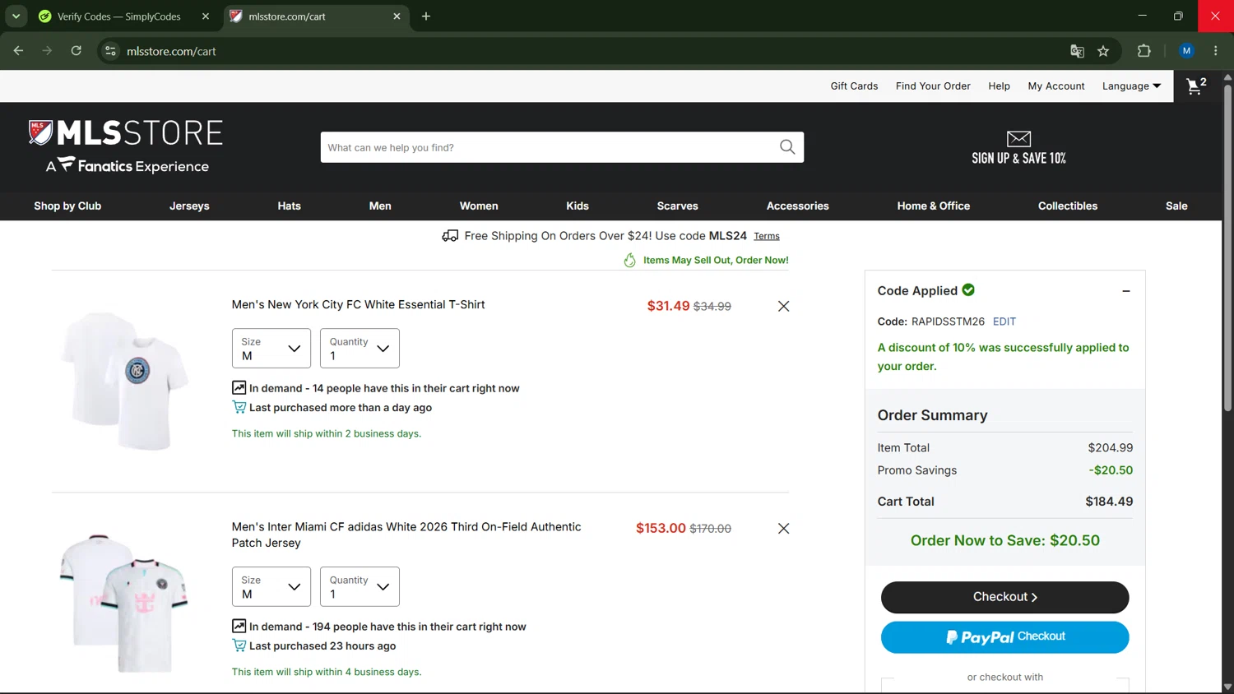Open the Men menu

(x=380, y=206)
